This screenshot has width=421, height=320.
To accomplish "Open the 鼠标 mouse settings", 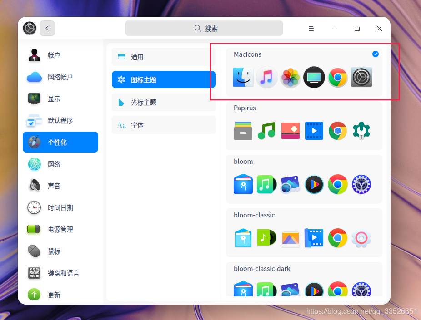I will click(x=60, y=251).
